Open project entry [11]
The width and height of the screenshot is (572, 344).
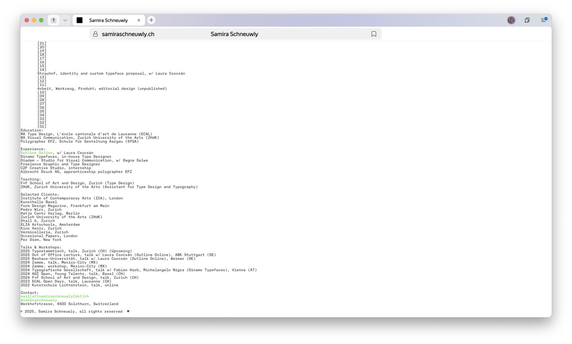tap(42, 85)
